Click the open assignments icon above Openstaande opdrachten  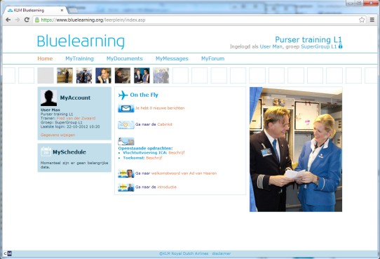click(x=126, y=141)
